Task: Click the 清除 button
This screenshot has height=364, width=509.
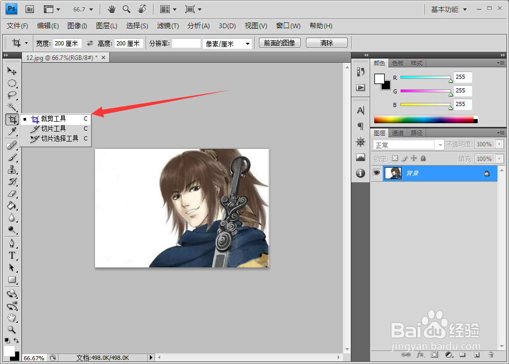Action: click(x=327, y=43)
